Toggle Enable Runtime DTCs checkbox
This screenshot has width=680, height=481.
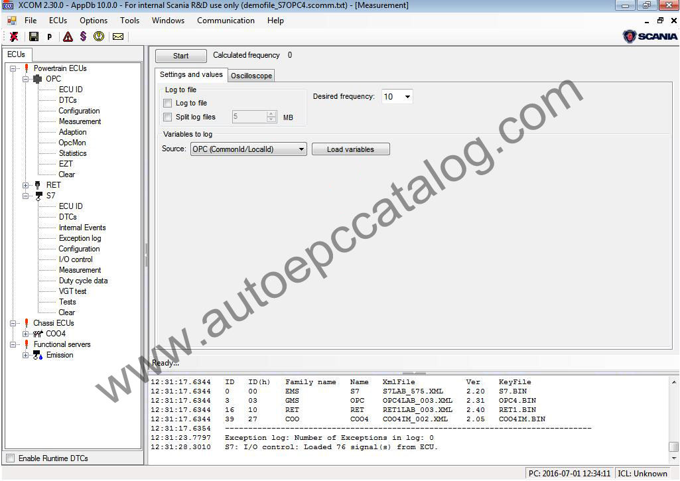[x=10, y=458]
